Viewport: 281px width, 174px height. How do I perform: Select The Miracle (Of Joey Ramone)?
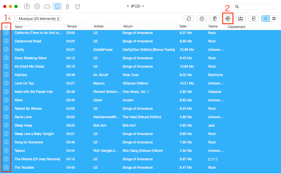click(37, 159)
